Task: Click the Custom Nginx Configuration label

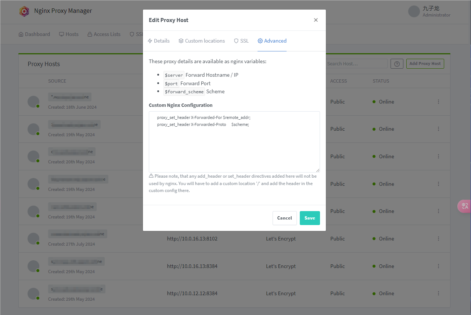Action: point(181,105)
